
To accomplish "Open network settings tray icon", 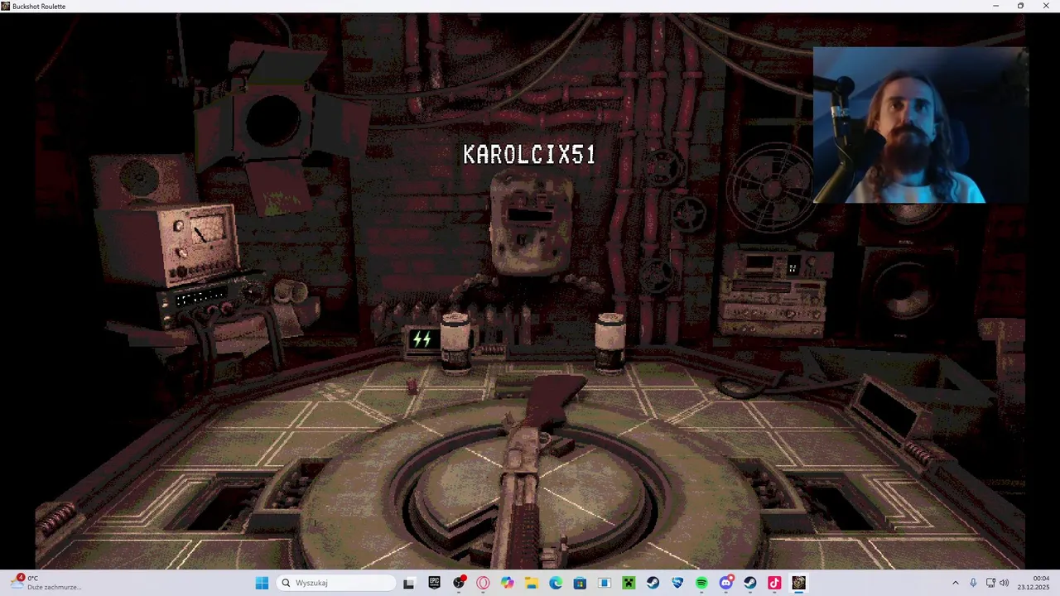I will [990, 583].
